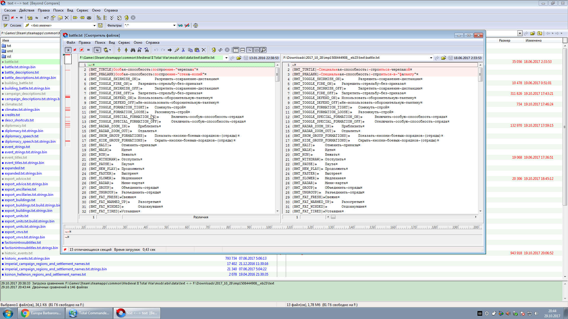Toggle ignore unimportant differences button
This screenshot has height=319, width=568.
pyautogui.click(x=97, y=50)
